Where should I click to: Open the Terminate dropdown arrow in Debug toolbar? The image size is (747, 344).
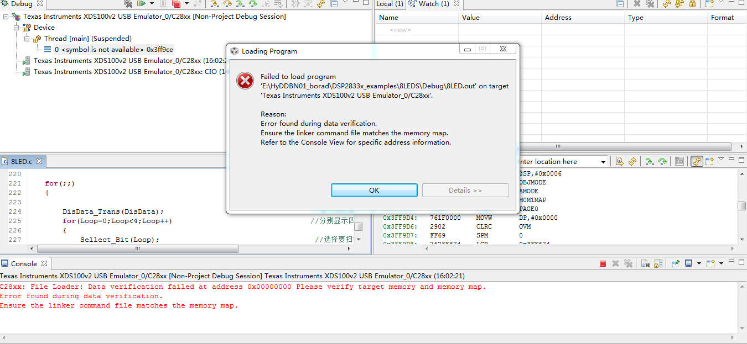click(186, 3)
